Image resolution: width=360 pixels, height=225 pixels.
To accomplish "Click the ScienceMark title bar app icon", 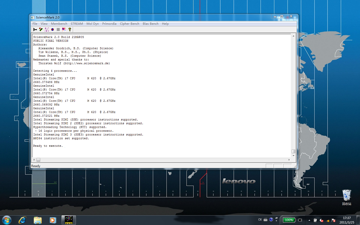I will pyautogui.click(x=33, y=17).
